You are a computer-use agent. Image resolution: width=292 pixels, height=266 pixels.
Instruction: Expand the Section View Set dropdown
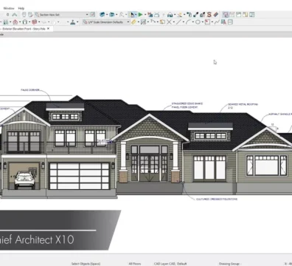[87, 15]
